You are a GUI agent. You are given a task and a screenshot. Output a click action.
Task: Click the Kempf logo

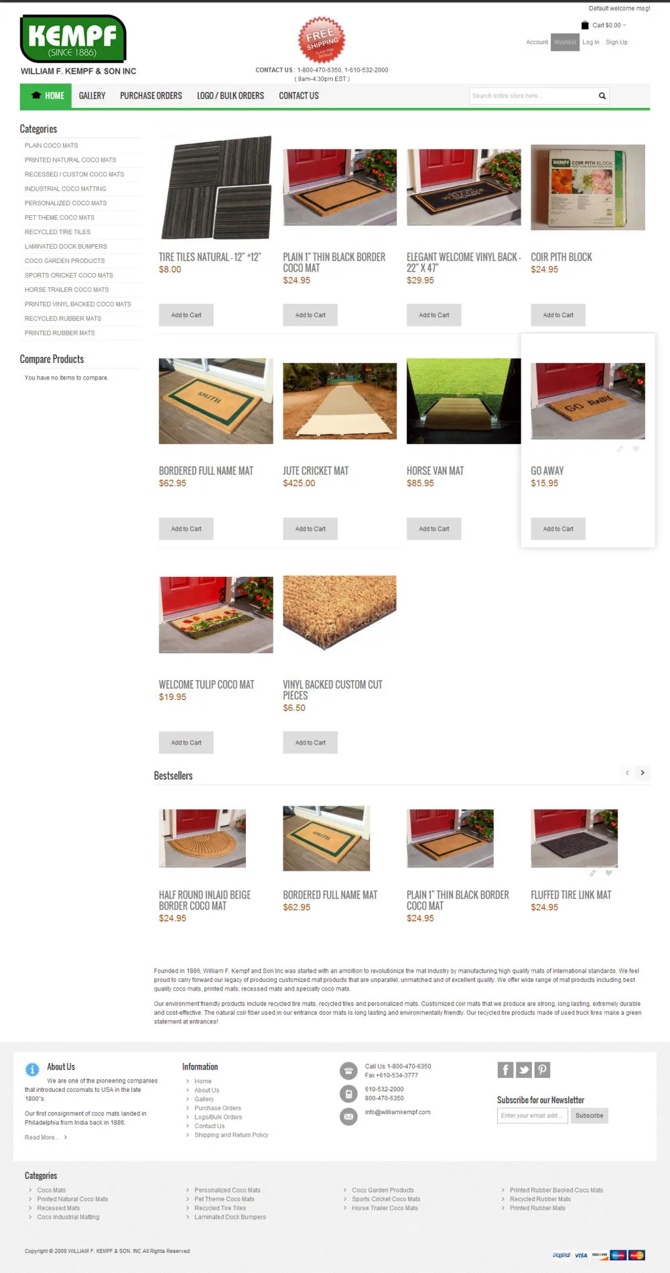pos(73,39)
